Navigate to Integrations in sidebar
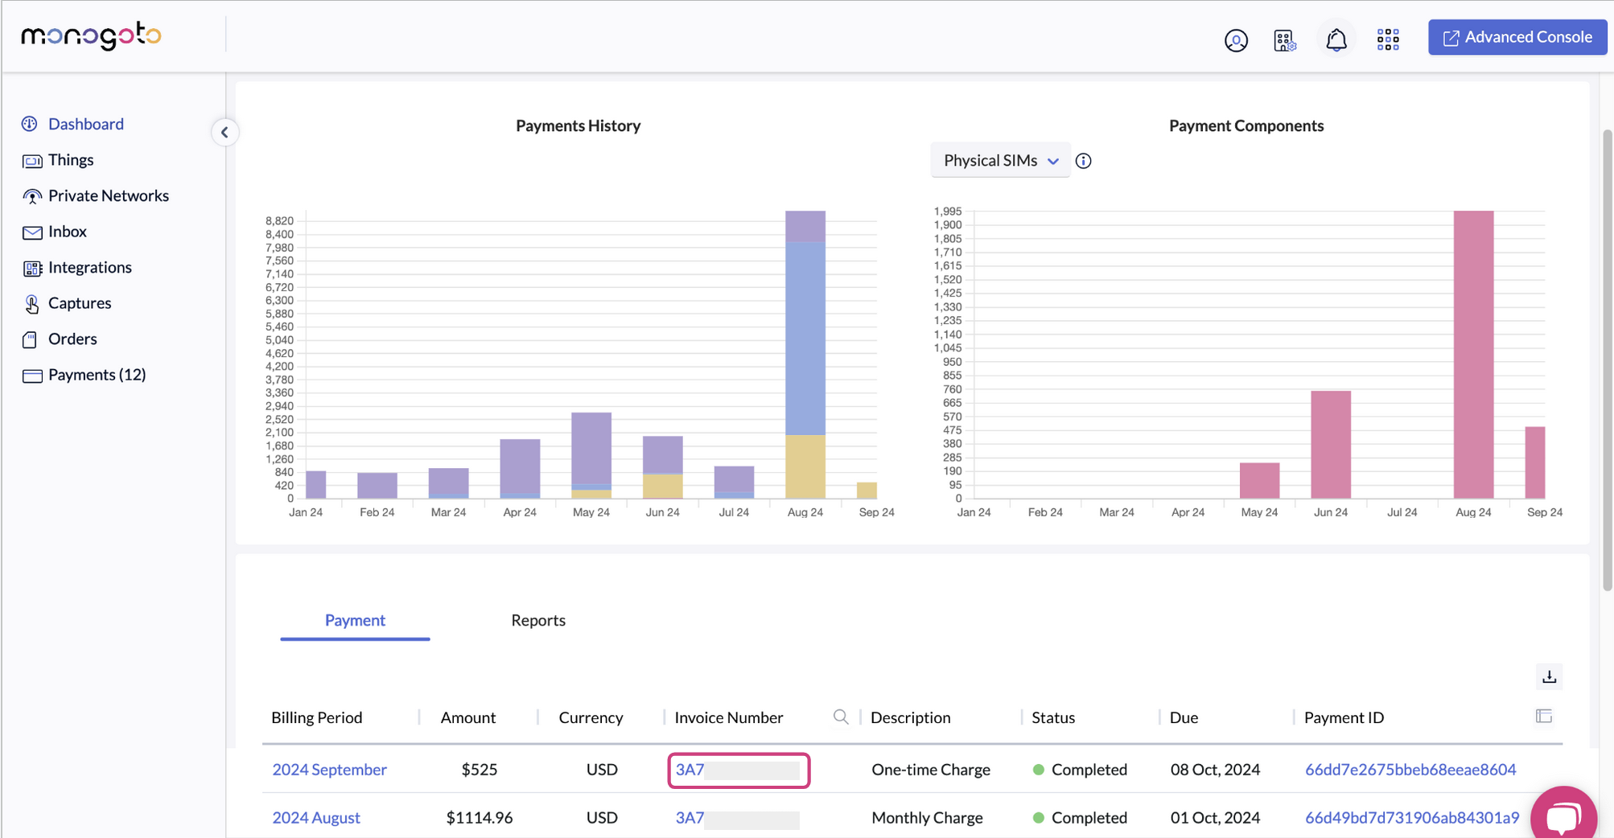The height and width of the screenshot is (838, 1614). tap(89, 267)
